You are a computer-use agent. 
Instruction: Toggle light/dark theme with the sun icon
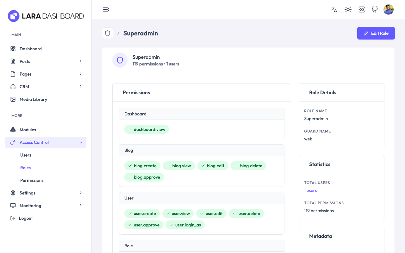click(348, 9)
